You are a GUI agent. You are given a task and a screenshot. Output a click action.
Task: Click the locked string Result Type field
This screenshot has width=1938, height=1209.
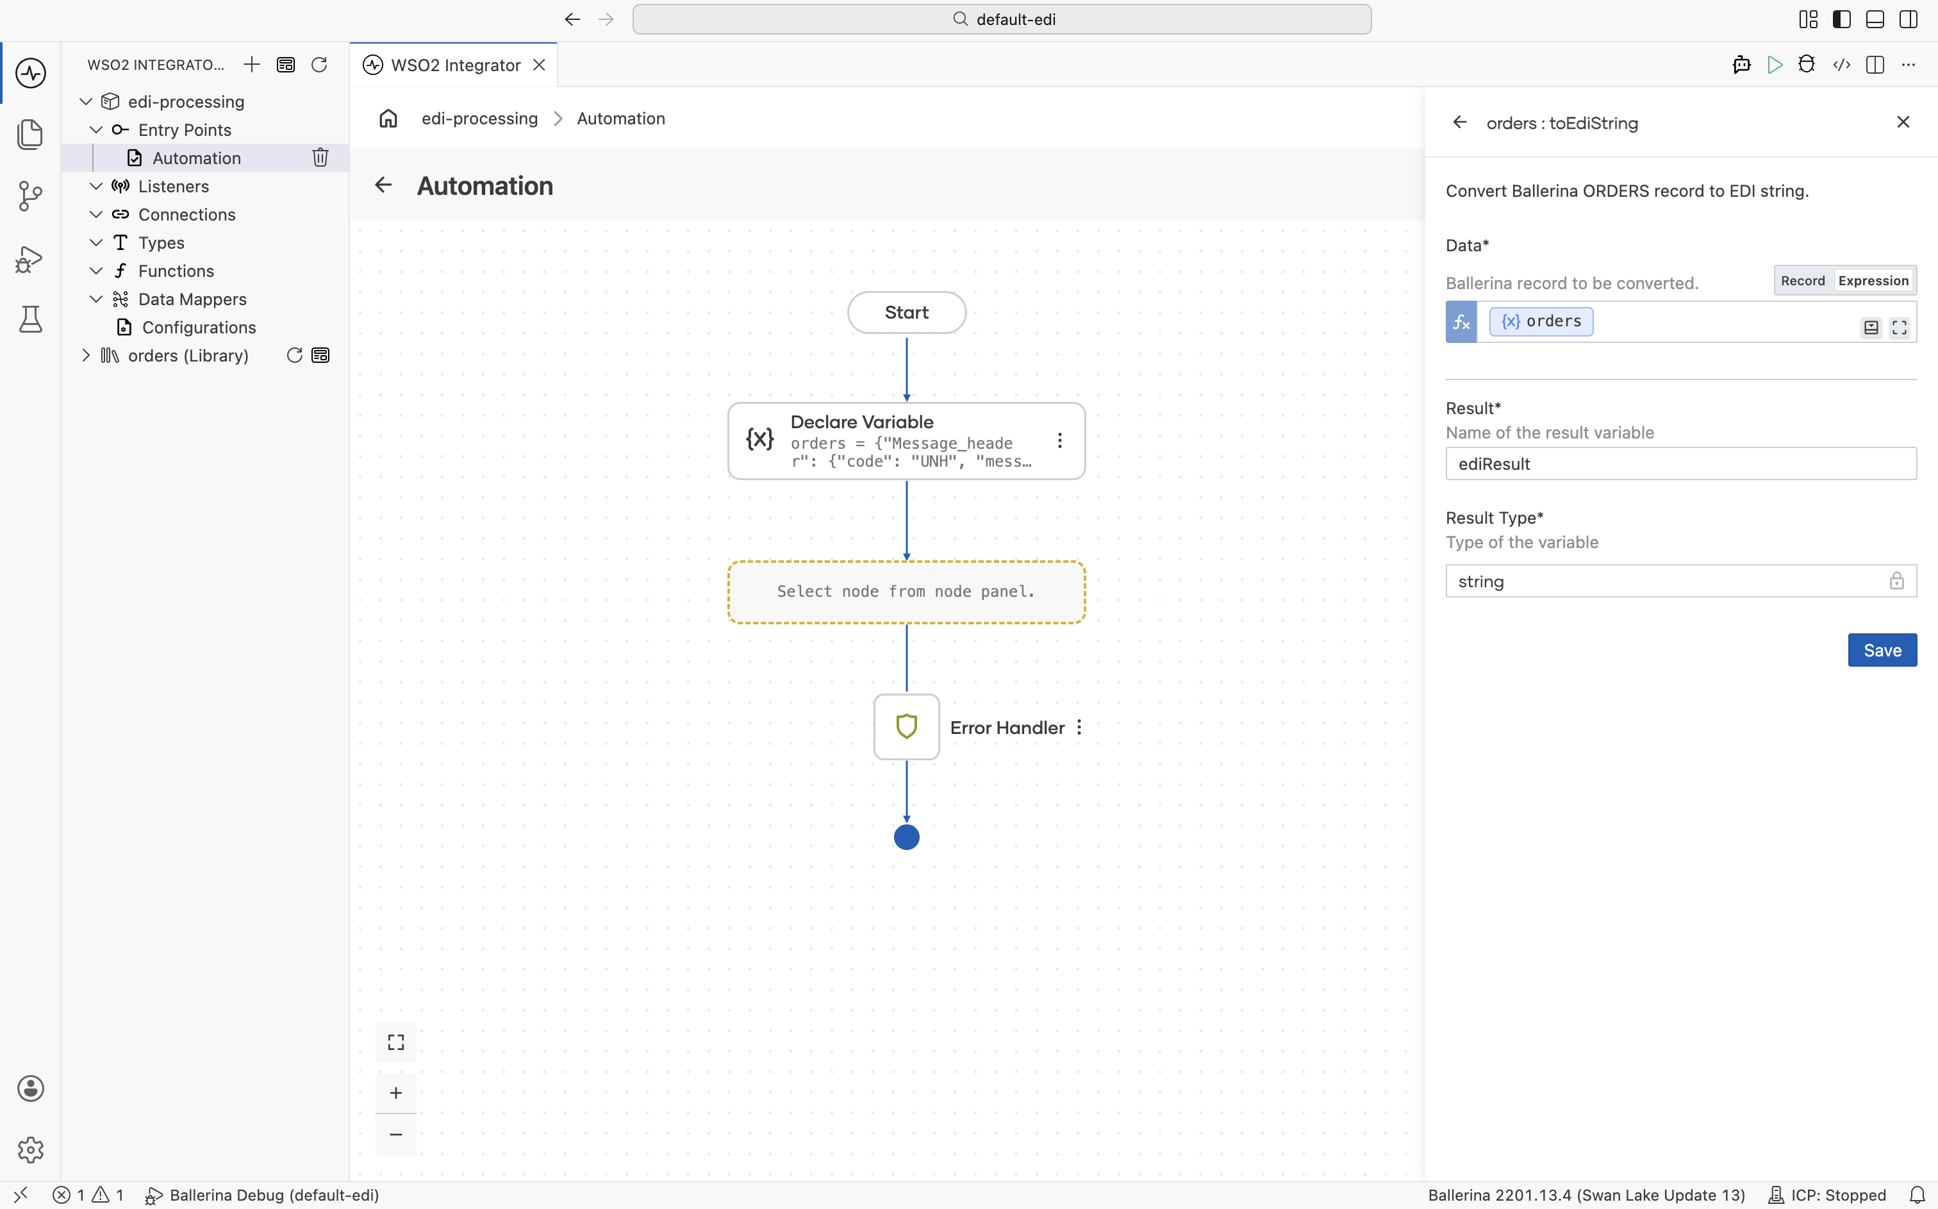(x=1680, y=581)
